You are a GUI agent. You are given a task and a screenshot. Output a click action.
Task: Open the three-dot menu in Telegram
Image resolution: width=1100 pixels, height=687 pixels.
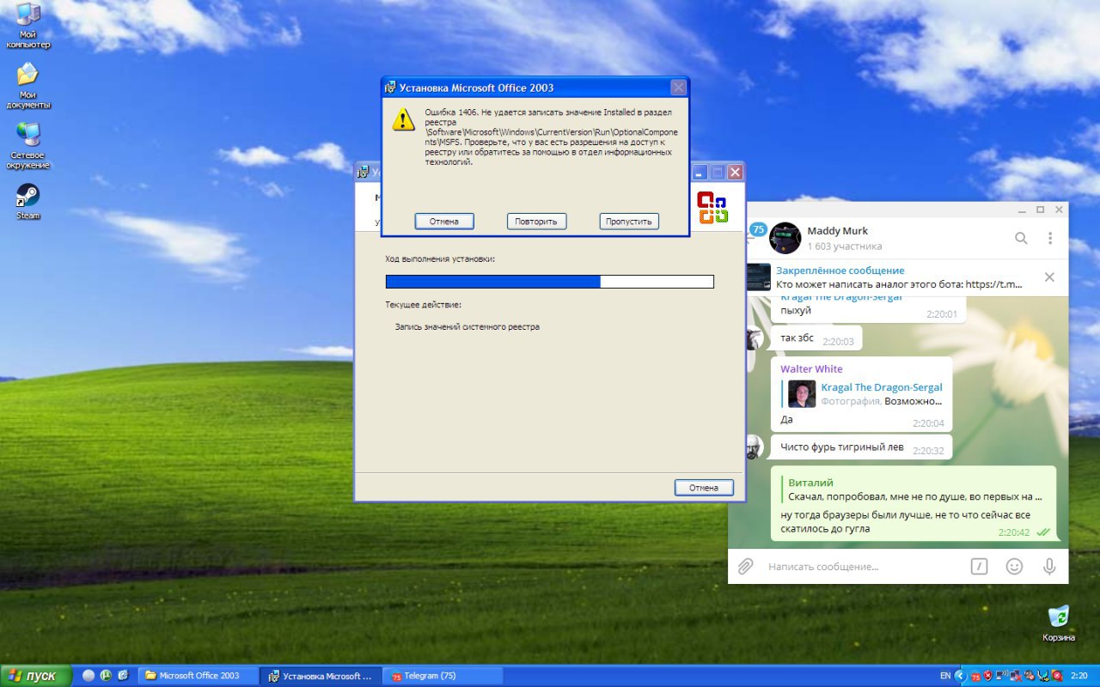pos(1050,238)
